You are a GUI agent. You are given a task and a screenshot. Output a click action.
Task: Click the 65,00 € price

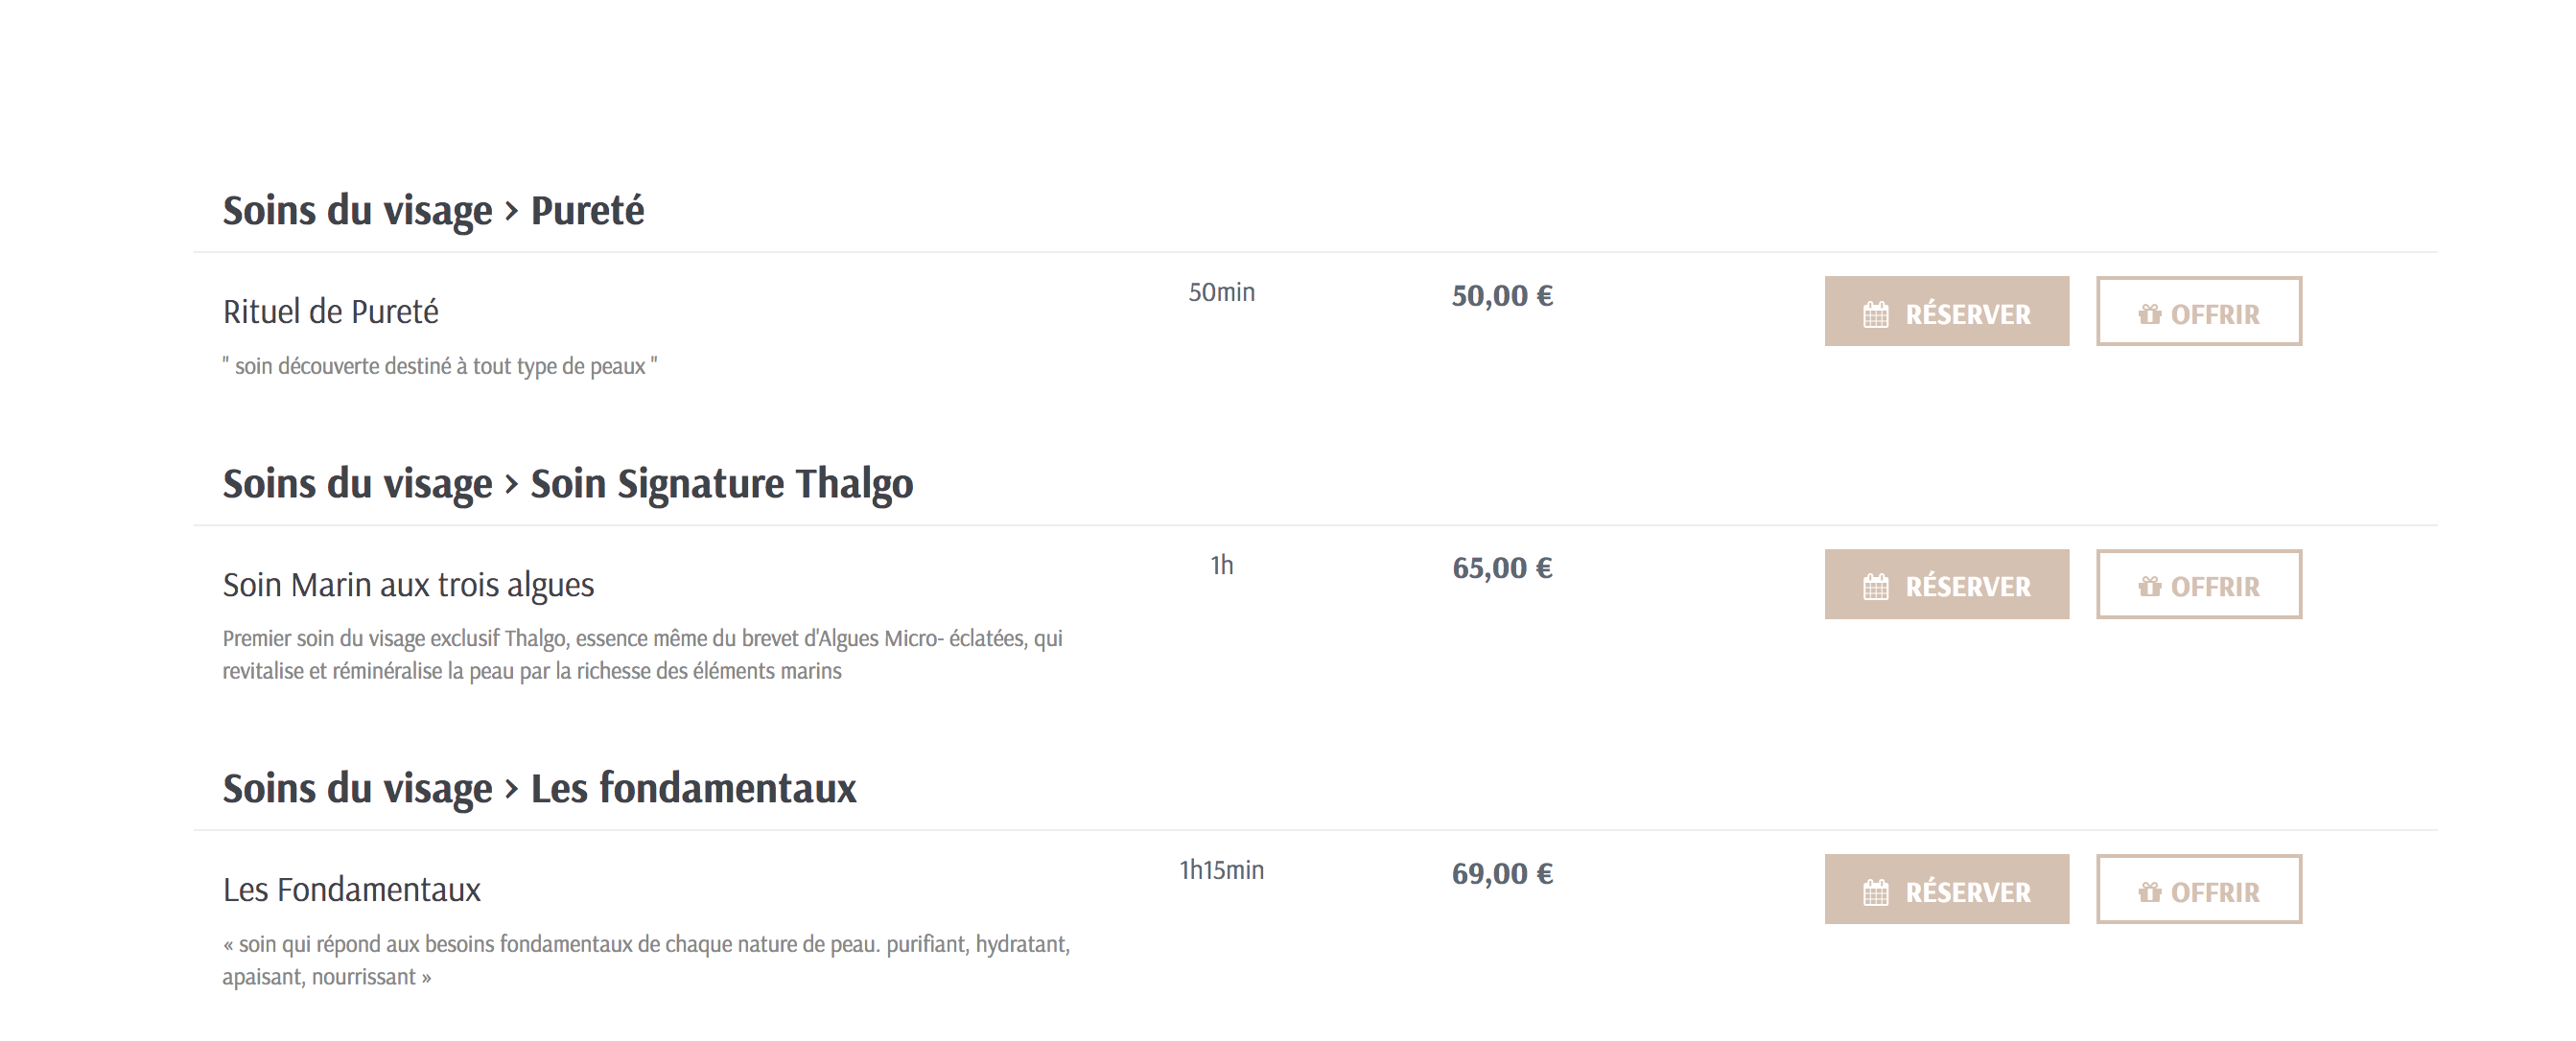pyautogui.click(x=1501, y=568)
